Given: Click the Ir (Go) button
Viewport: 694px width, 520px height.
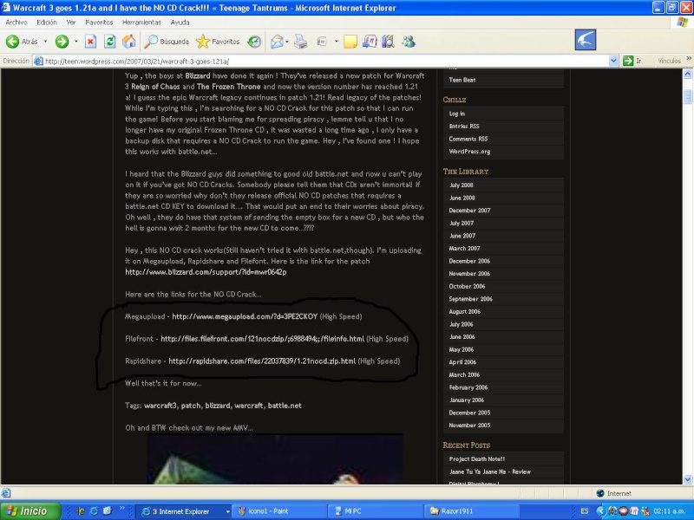Looking at the screenshot, I should pyautogui.click(x=632, y=61).
